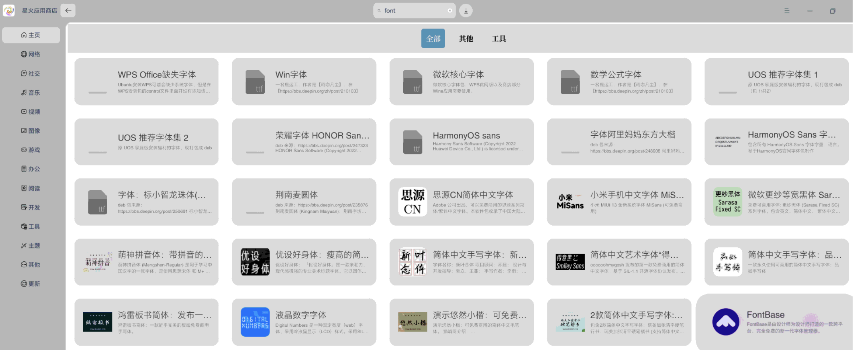Click the FontBase purple cloud icon
Image resolution: width=853 pixels, height=351 pixels.
click(726, 322)
